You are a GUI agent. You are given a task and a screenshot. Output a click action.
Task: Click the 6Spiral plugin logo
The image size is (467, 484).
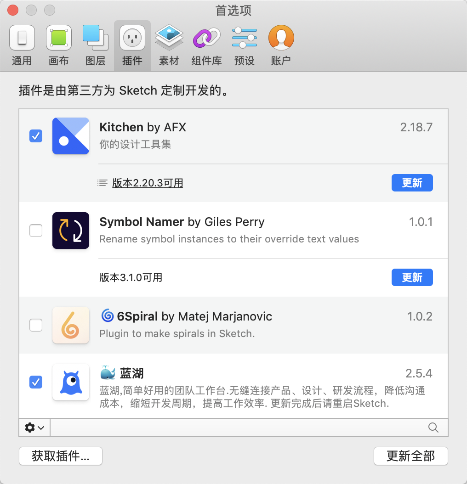[x=71, y=325]
